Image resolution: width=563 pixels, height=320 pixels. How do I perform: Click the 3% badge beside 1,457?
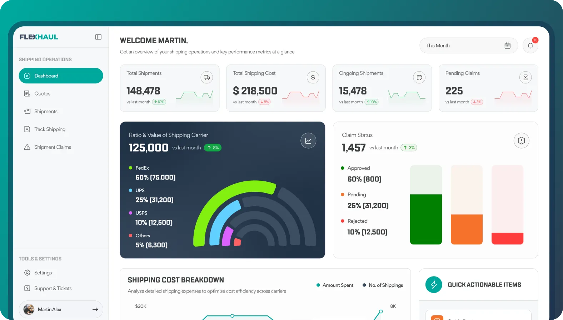(x=409, y=148)
